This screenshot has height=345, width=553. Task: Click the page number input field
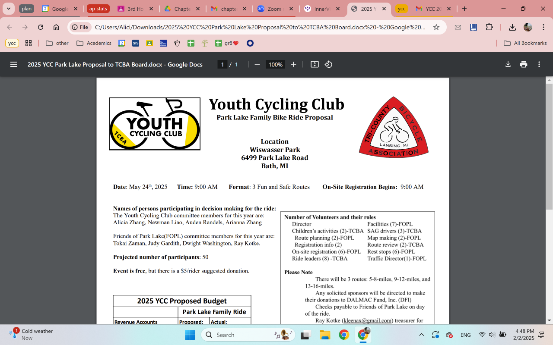click(x=222, y=64)
